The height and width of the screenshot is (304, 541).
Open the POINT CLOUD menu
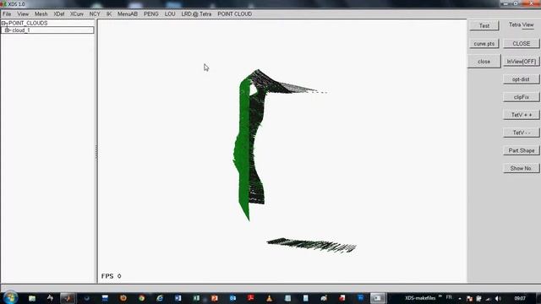click(235, 14)
